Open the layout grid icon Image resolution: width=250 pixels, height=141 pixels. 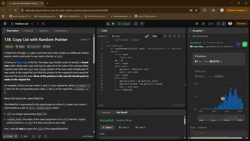[197, 24]
